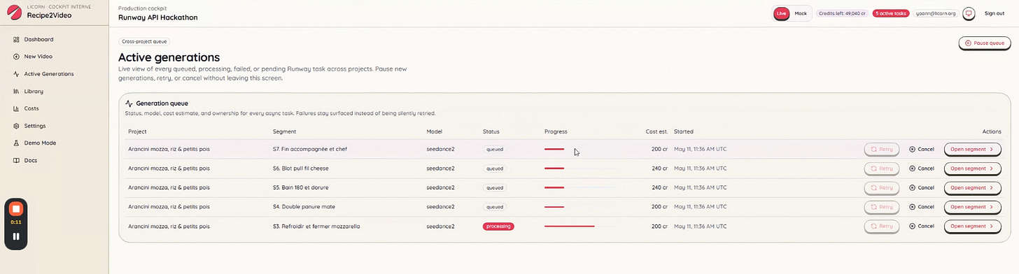This screenshot has width=1019, height=274.
Task: Click the Costs bar chart icon
Action: coord(16,108)
